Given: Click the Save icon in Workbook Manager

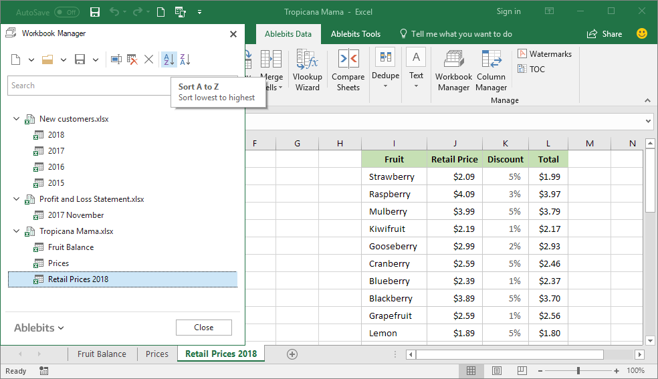Looking at the screenshot, I should coord(80,59).
